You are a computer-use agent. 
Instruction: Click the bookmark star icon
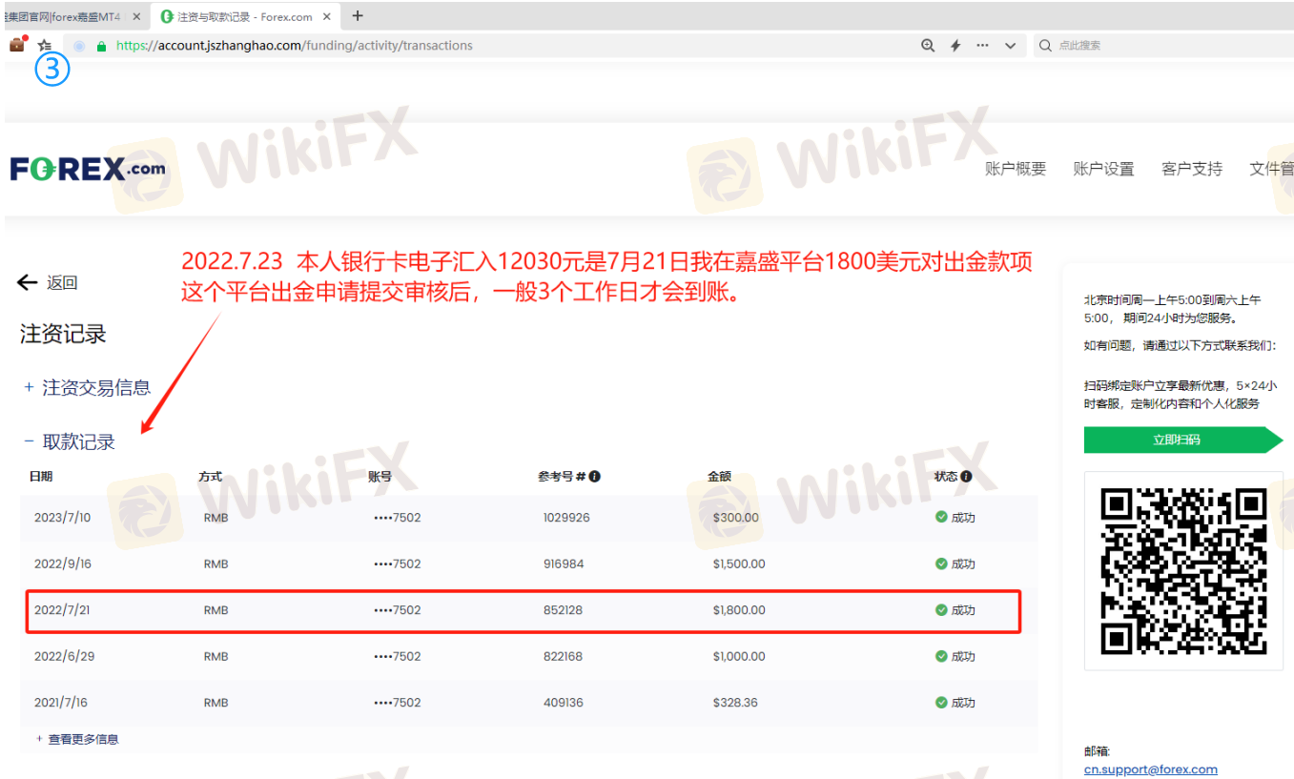click(44, 45)
